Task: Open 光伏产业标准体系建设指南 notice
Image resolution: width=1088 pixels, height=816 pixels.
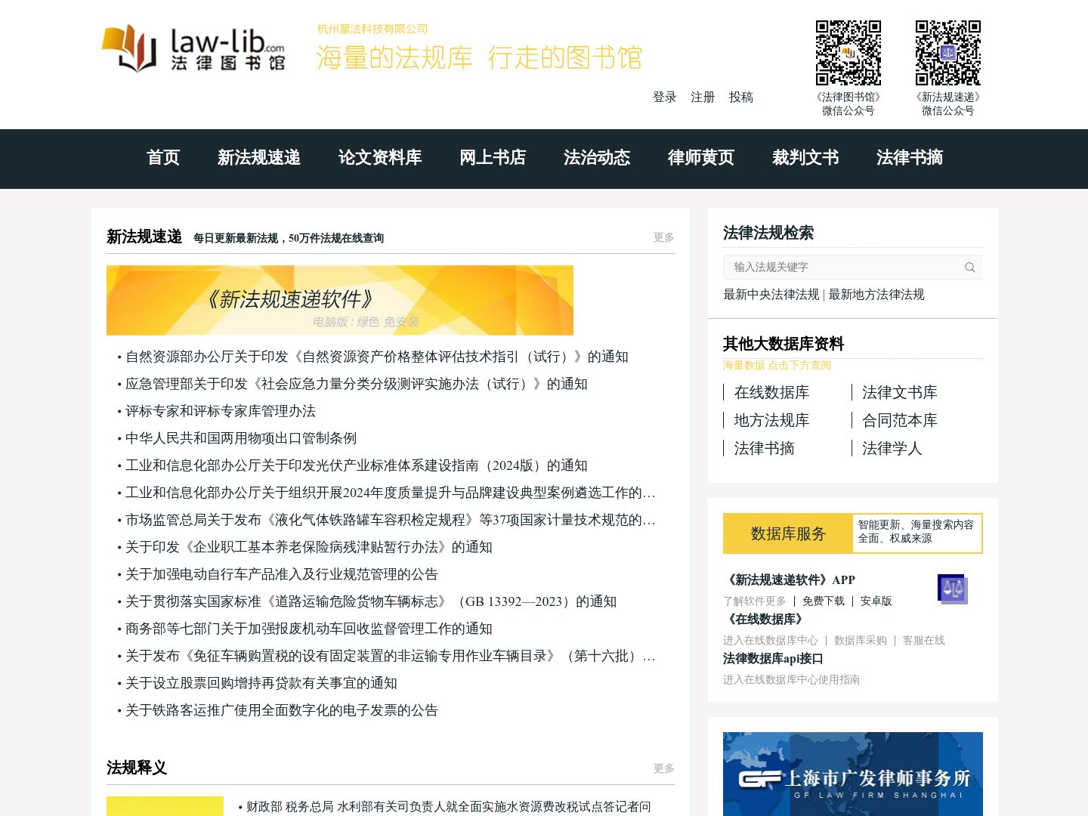Action: (357, 466)
